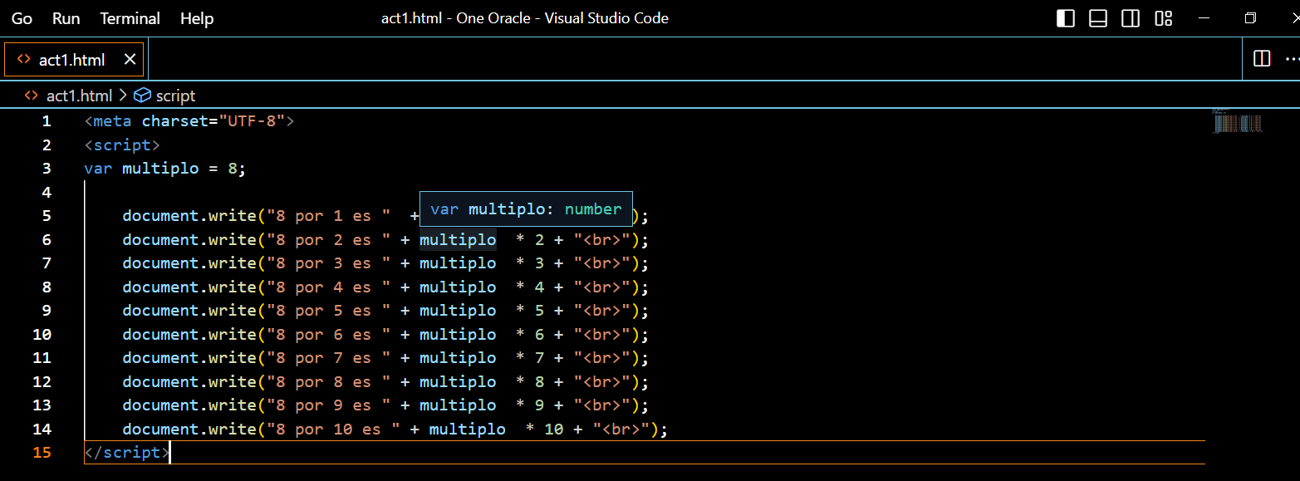
Task: Click the code minimap preview
Action: tap(1237, 121)
